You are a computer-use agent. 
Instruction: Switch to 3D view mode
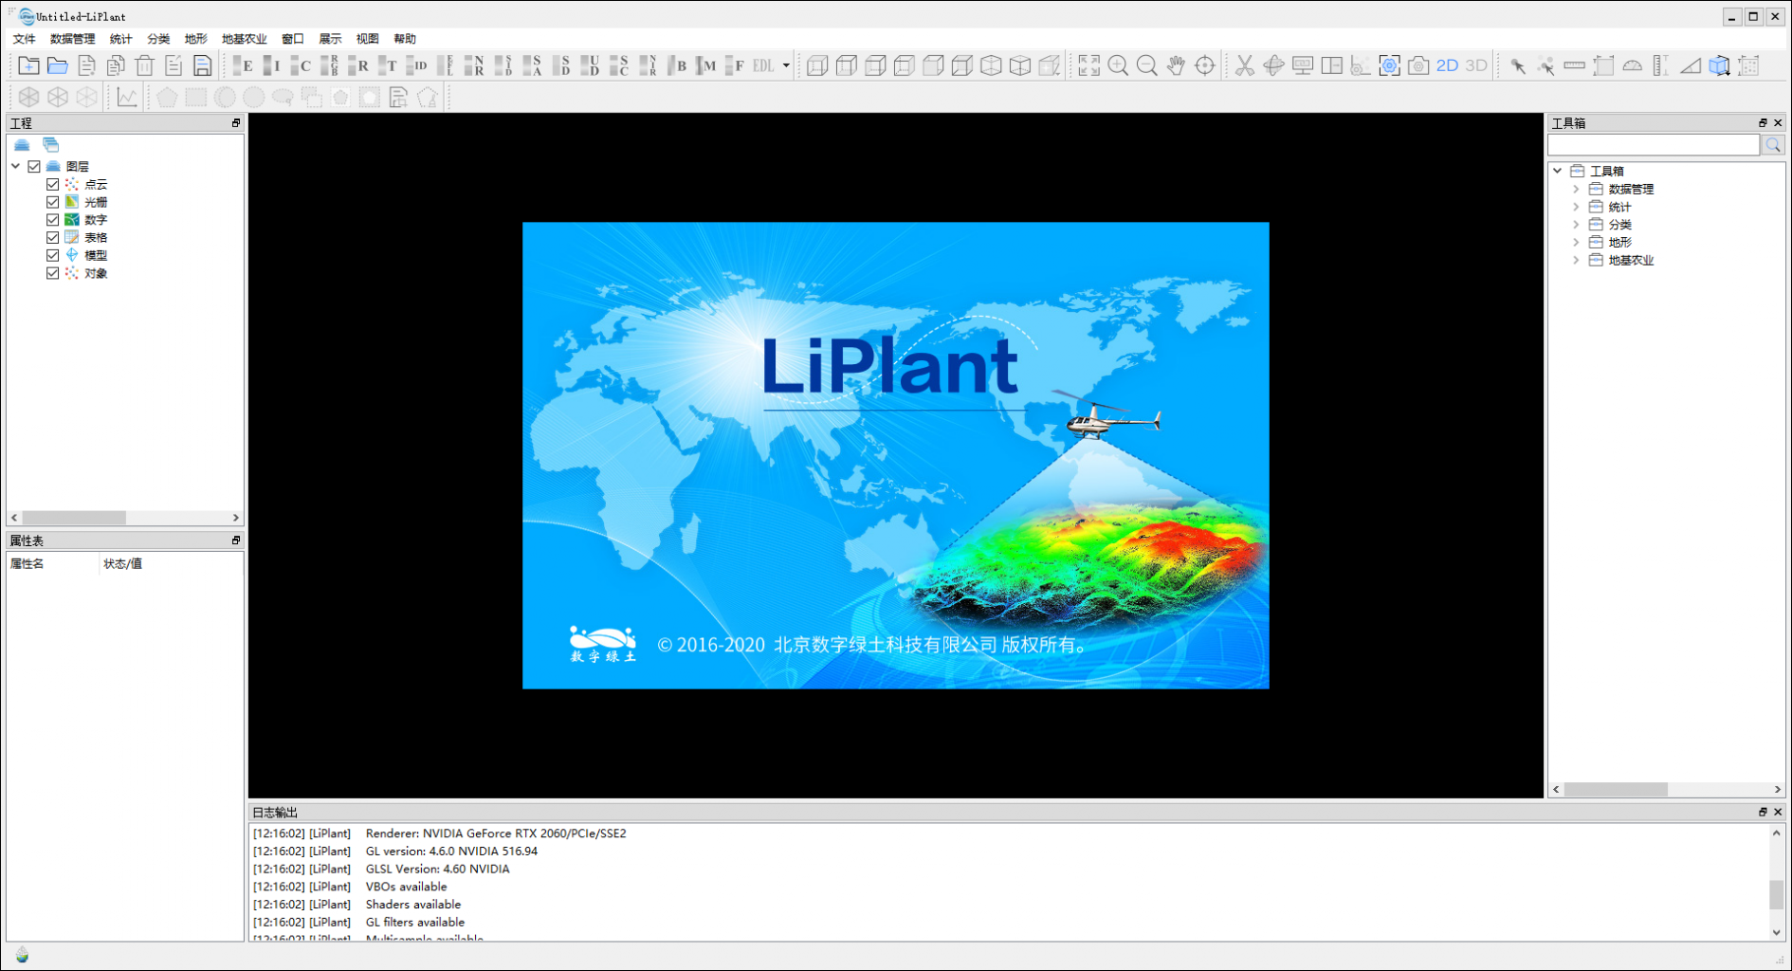(x=1476, y=65)
